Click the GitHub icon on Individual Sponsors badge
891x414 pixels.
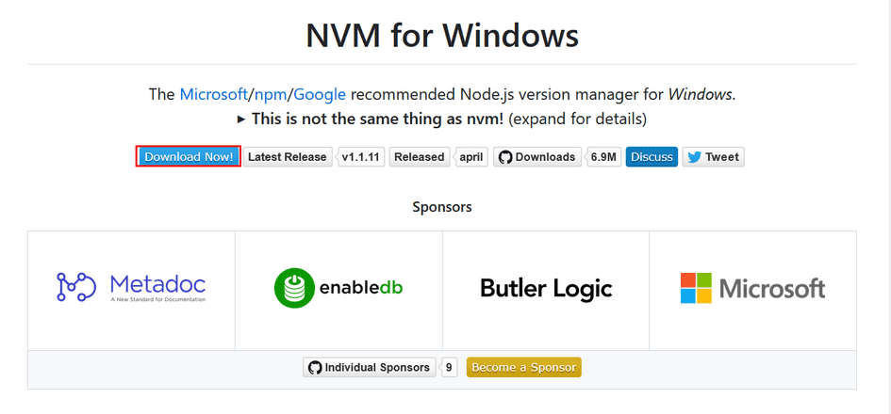314,367
